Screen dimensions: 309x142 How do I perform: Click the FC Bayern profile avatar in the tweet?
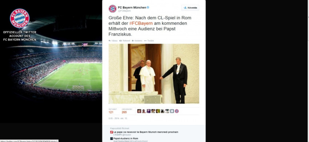pos(113,9)
